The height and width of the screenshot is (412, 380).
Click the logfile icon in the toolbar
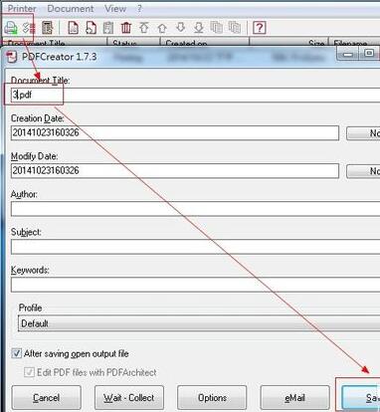(47, 28)
